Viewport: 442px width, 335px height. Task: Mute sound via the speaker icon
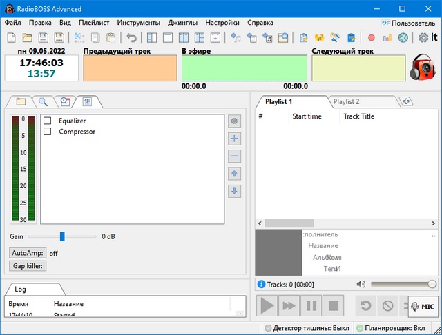360,284
